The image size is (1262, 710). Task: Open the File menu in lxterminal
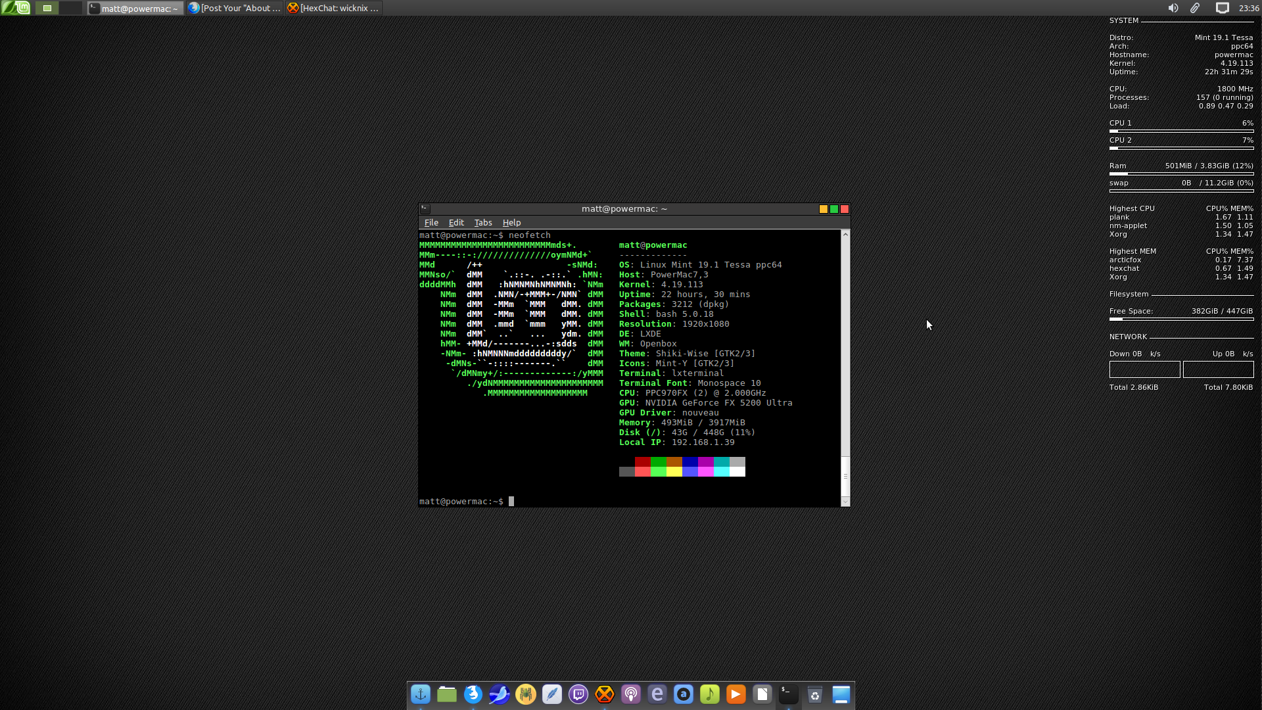431,223
